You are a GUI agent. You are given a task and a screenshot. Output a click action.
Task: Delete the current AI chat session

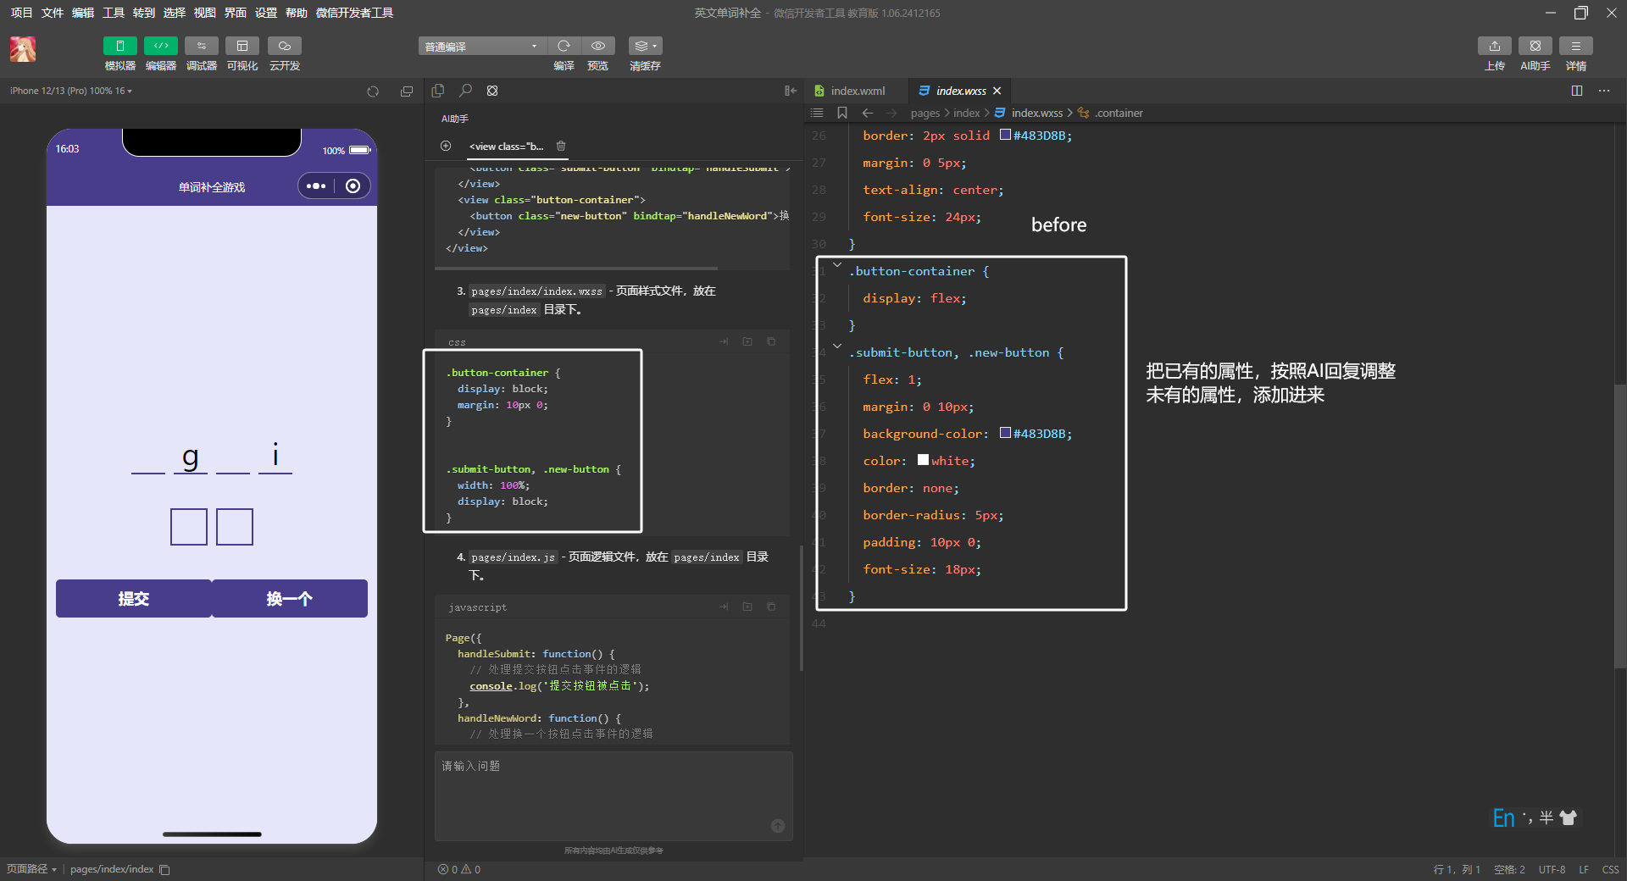[561, 146]
